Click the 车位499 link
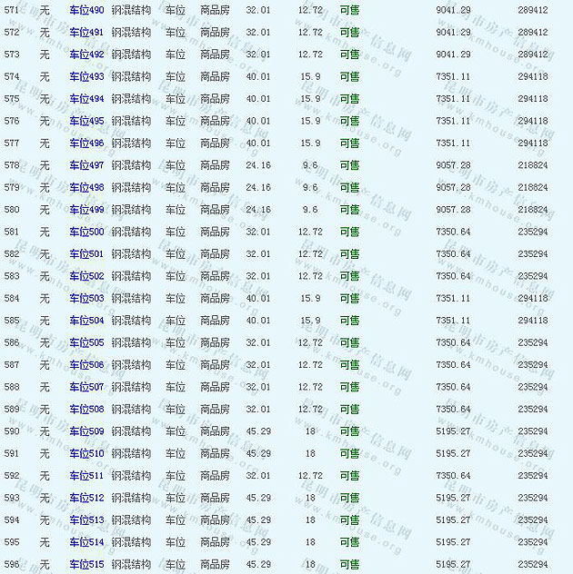 pyautogui.click(x=86, y=210)
